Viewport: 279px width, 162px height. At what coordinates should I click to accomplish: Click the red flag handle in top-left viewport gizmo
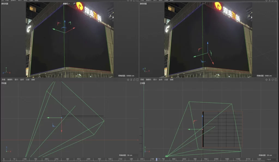[x=59, y=23]
